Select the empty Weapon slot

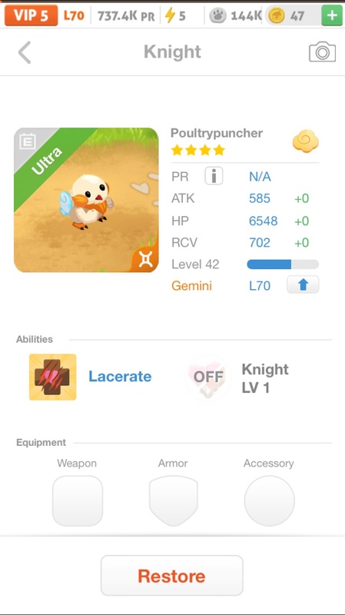78,501
